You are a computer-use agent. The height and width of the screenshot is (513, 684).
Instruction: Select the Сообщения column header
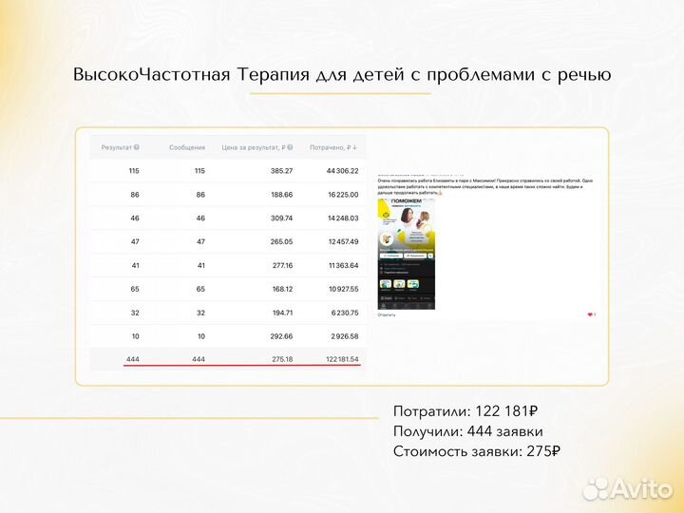point(187,147)
